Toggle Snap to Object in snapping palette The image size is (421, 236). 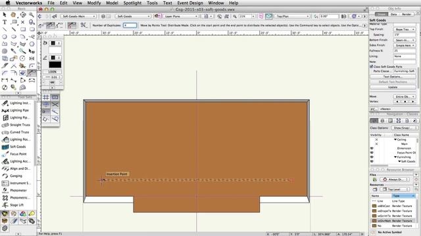click(55, 97)
